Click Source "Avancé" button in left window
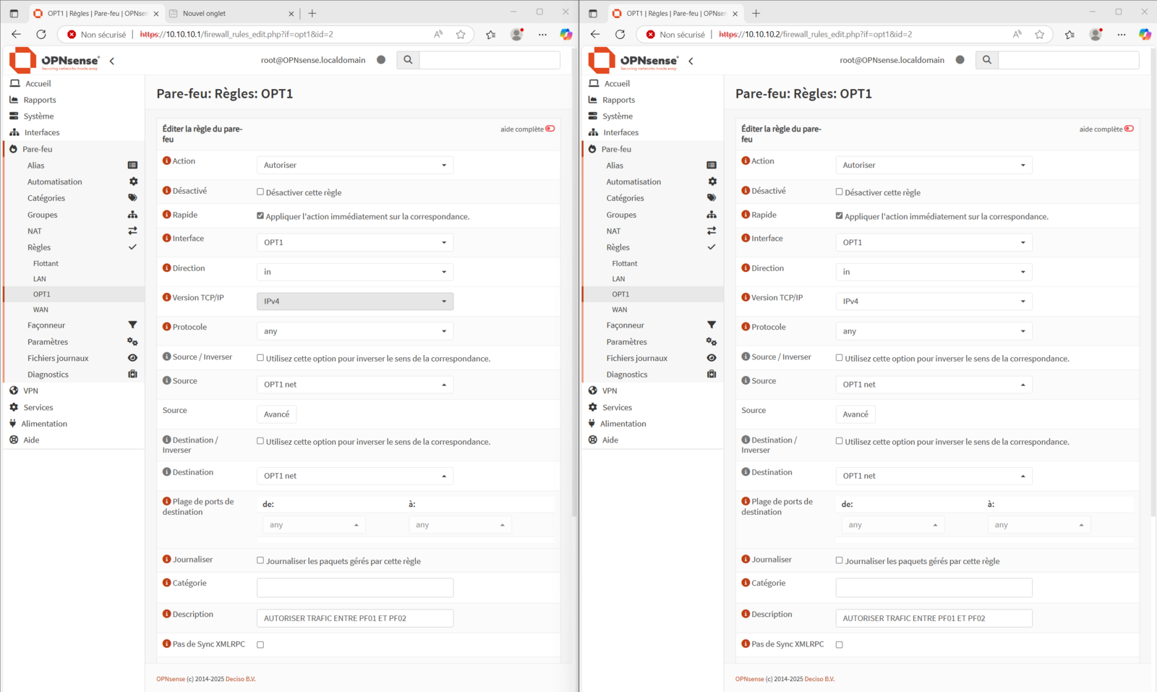Screen dimensions: 1157x692 coord(276,414)
